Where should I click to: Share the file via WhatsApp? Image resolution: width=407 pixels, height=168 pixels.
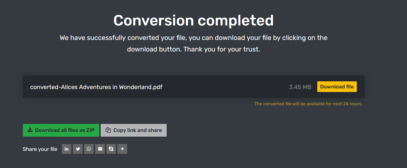[89, 149]
